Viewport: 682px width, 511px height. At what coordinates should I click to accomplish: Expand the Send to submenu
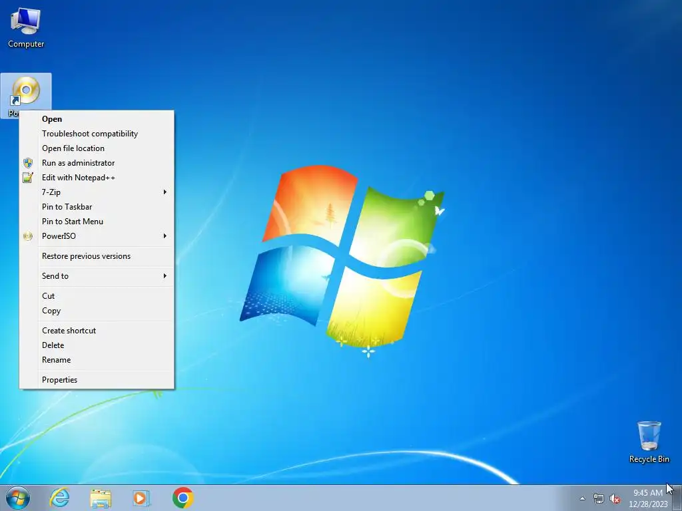pos(97,276)
